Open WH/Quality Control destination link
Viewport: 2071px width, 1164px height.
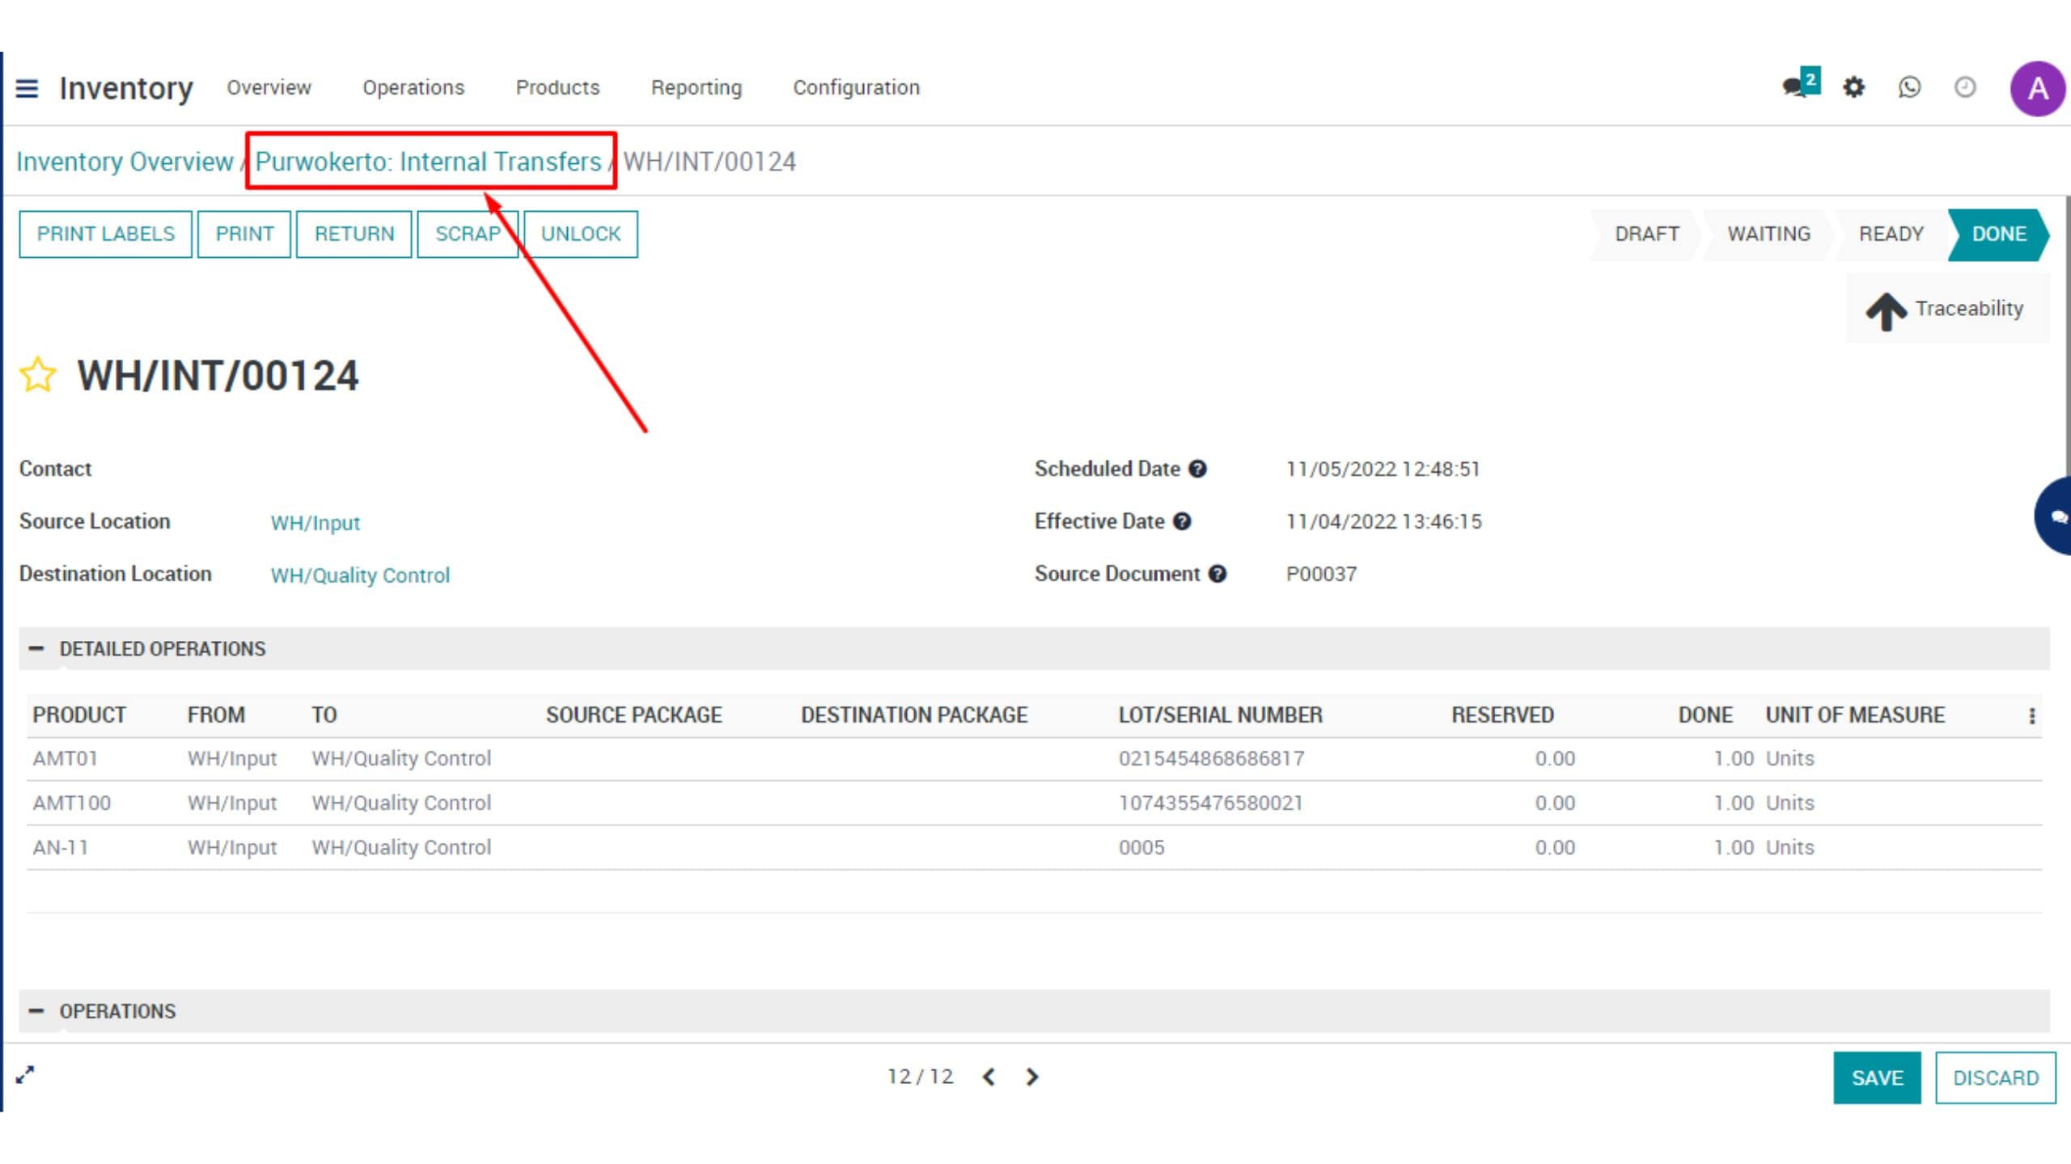coord(360,576)
